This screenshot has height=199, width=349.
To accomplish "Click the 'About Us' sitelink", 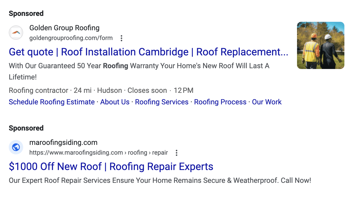I will 115,102.
